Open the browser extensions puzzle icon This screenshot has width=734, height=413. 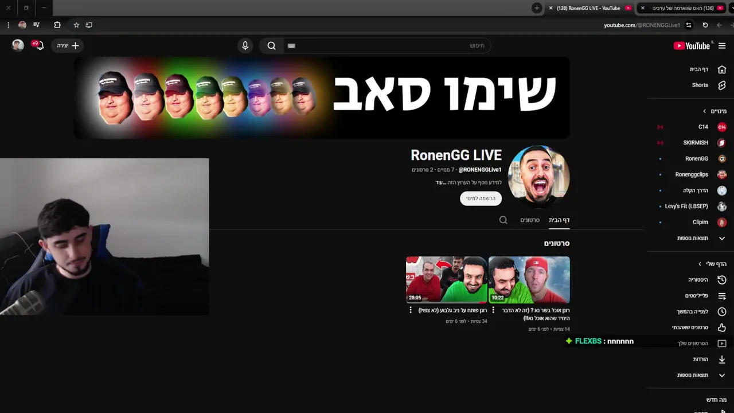pyautogui.click(x=57, y=25)
